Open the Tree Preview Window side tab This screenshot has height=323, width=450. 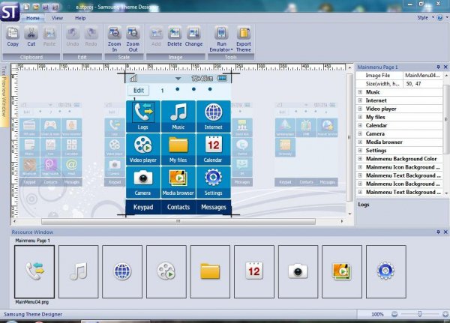tap(4, 95)
